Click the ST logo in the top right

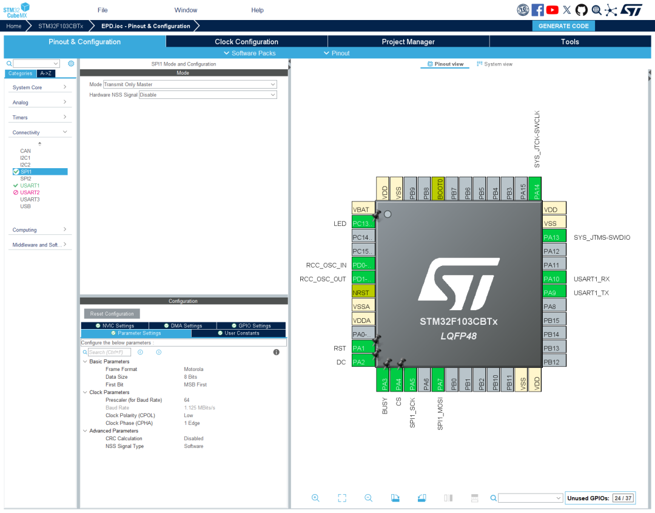pos(631,10)
